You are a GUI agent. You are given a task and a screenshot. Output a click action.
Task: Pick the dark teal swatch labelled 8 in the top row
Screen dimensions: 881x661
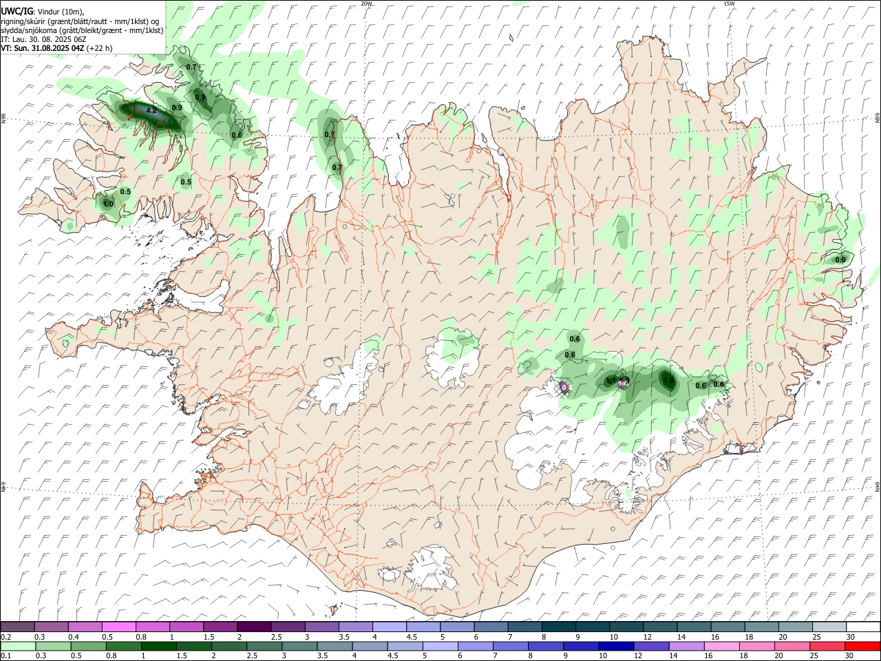click(x=558, y=627)
